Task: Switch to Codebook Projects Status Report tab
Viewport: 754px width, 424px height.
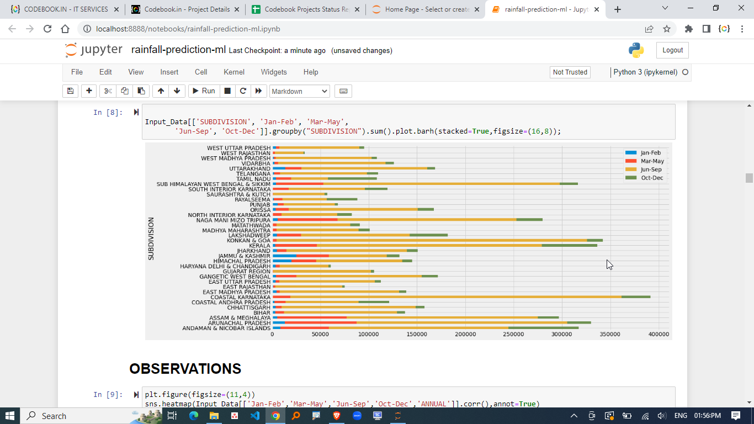Action: click(x=305, y=9)
